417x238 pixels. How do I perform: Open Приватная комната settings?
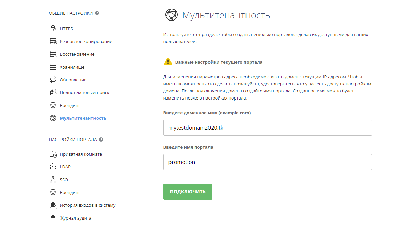pyautogui.click(x=81, y=154)
